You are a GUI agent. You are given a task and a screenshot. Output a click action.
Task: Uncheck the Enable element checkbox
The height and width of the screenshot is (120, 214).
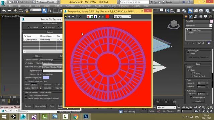click(x=26, y=63)
